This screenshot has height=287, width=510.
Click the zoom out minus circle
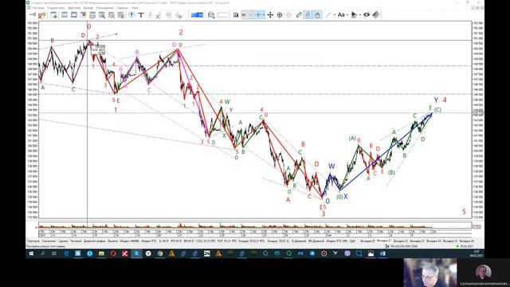click(288, 15)
